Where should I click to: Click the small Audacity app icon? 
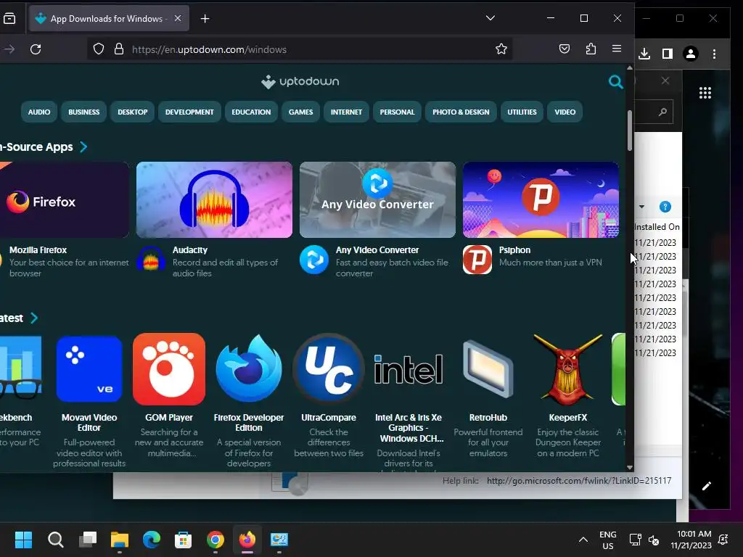[151, 260]
